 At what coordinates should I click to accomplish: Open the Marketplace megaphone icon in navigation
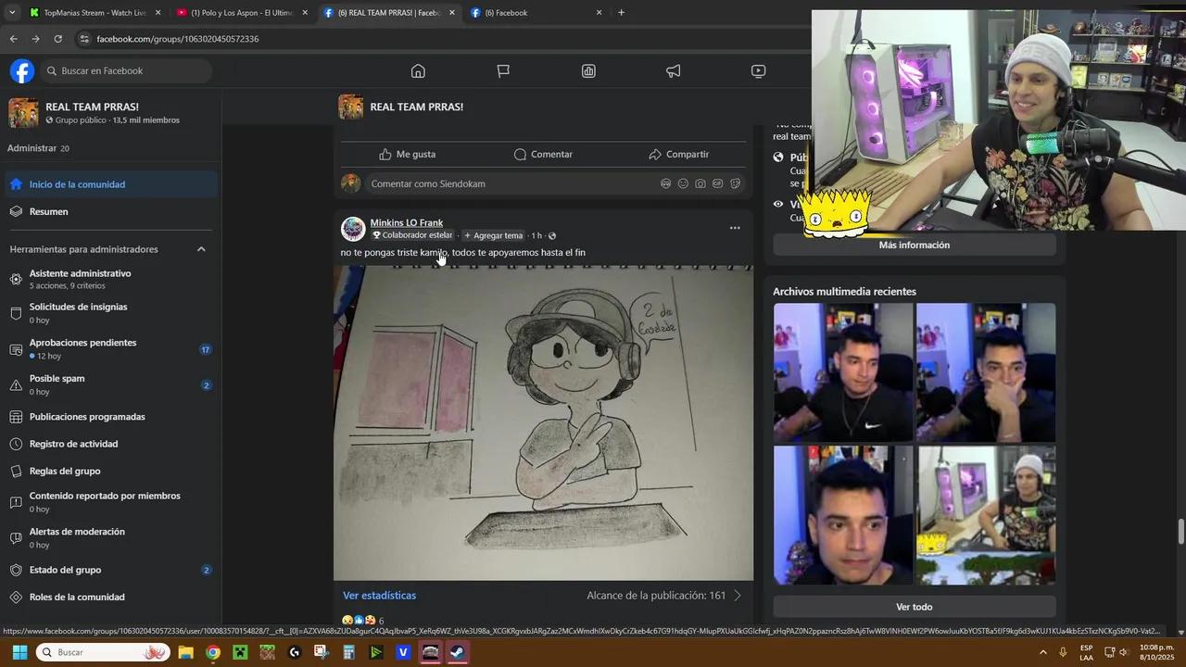tap(674, 71)
